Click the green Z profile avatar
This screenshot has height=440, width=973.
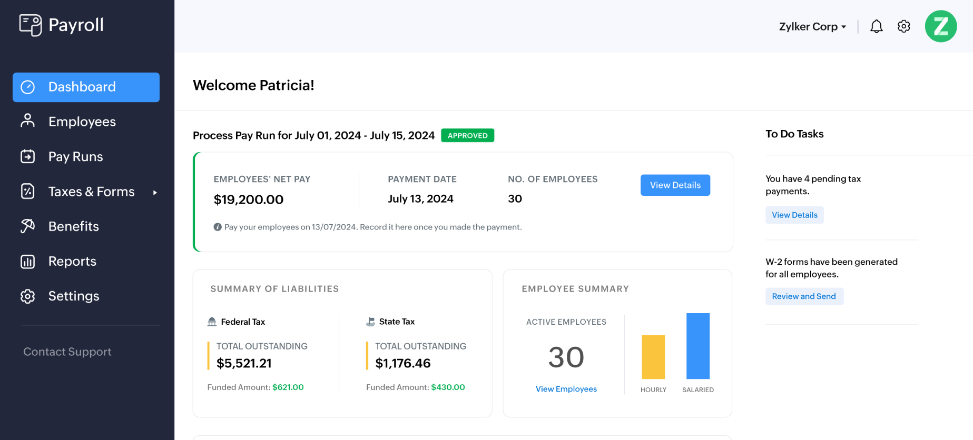(x=940, y=26)
